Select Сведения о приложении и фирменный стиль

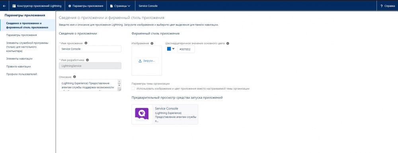(x=27, y=25)
